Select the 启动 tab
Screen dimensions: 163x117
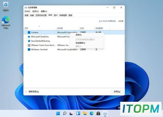coord(50,15)
